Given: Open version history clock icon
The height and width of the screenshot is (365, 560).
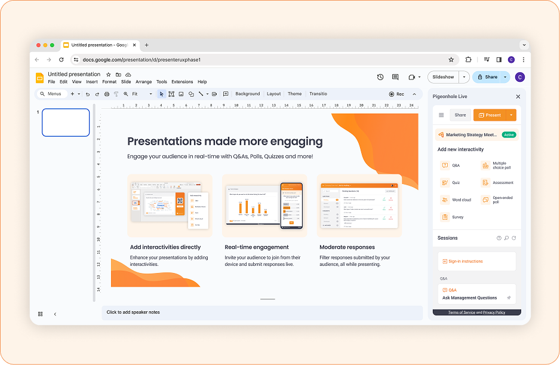Looking at the screenshot, I should [x=380, y=77].
